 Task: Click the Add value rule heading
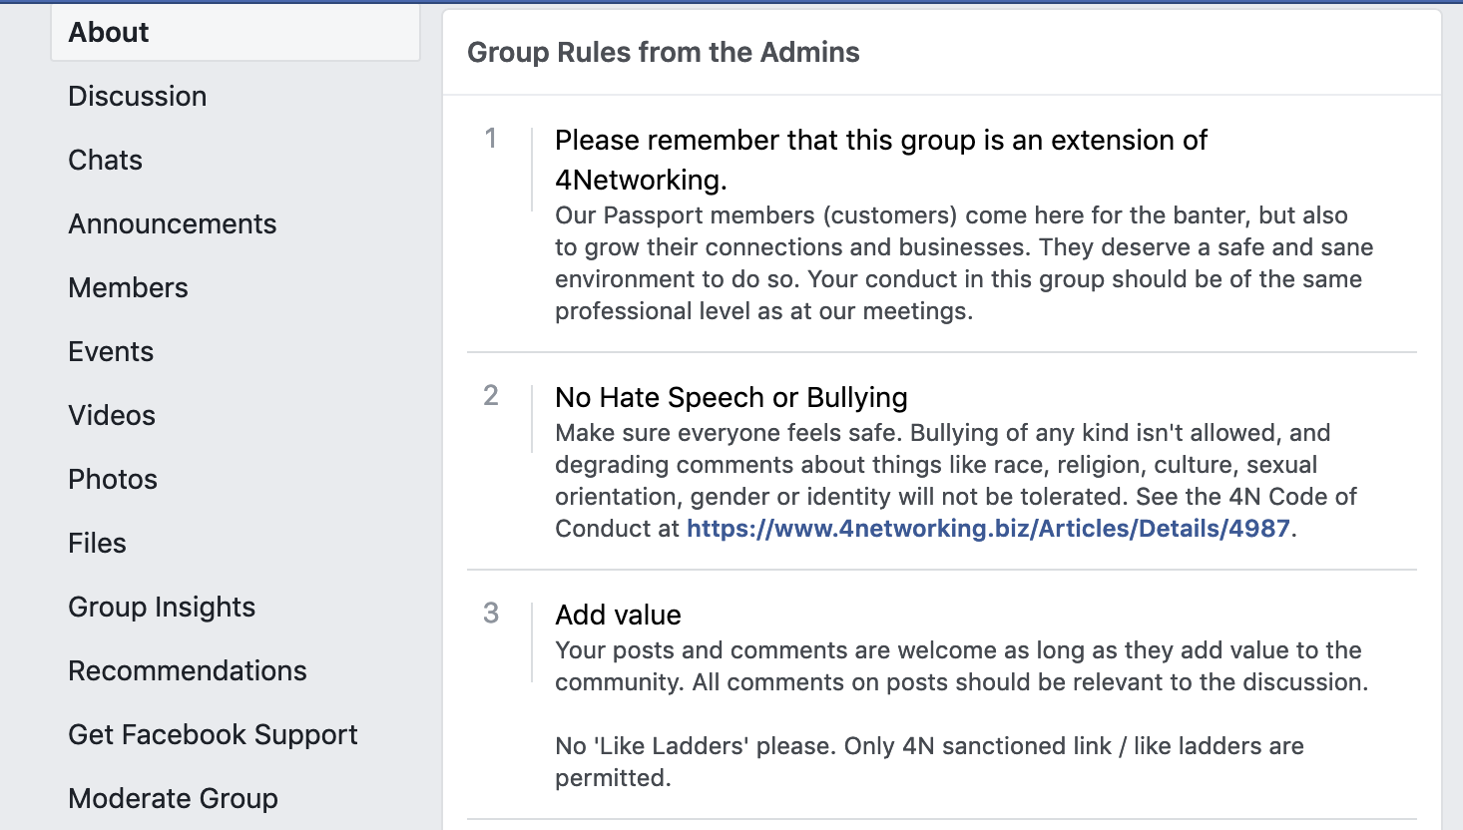pyautogui.click(x=617, y=615)
